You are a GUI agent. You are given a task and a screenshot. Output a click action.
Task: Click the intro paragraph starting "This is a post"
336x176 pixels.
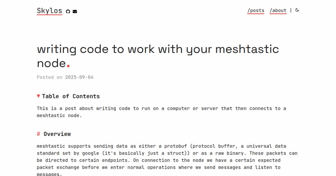pyautogui.click(x=161, y=112)
